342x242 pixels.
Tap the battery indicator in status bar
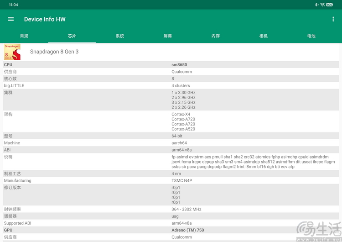329,5
